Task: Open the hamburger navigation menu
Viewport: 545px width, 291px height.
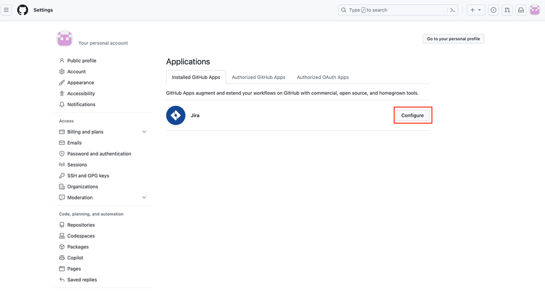Action: [6, 10]
